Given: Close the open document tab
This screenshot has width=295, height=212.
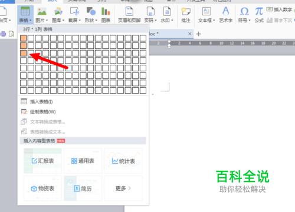Looking at the screenshot, I should 189,34.
